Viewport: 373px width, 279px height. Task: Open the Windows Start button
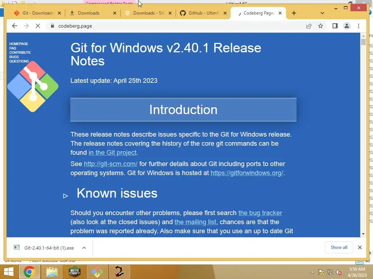(x=9, y=272)
